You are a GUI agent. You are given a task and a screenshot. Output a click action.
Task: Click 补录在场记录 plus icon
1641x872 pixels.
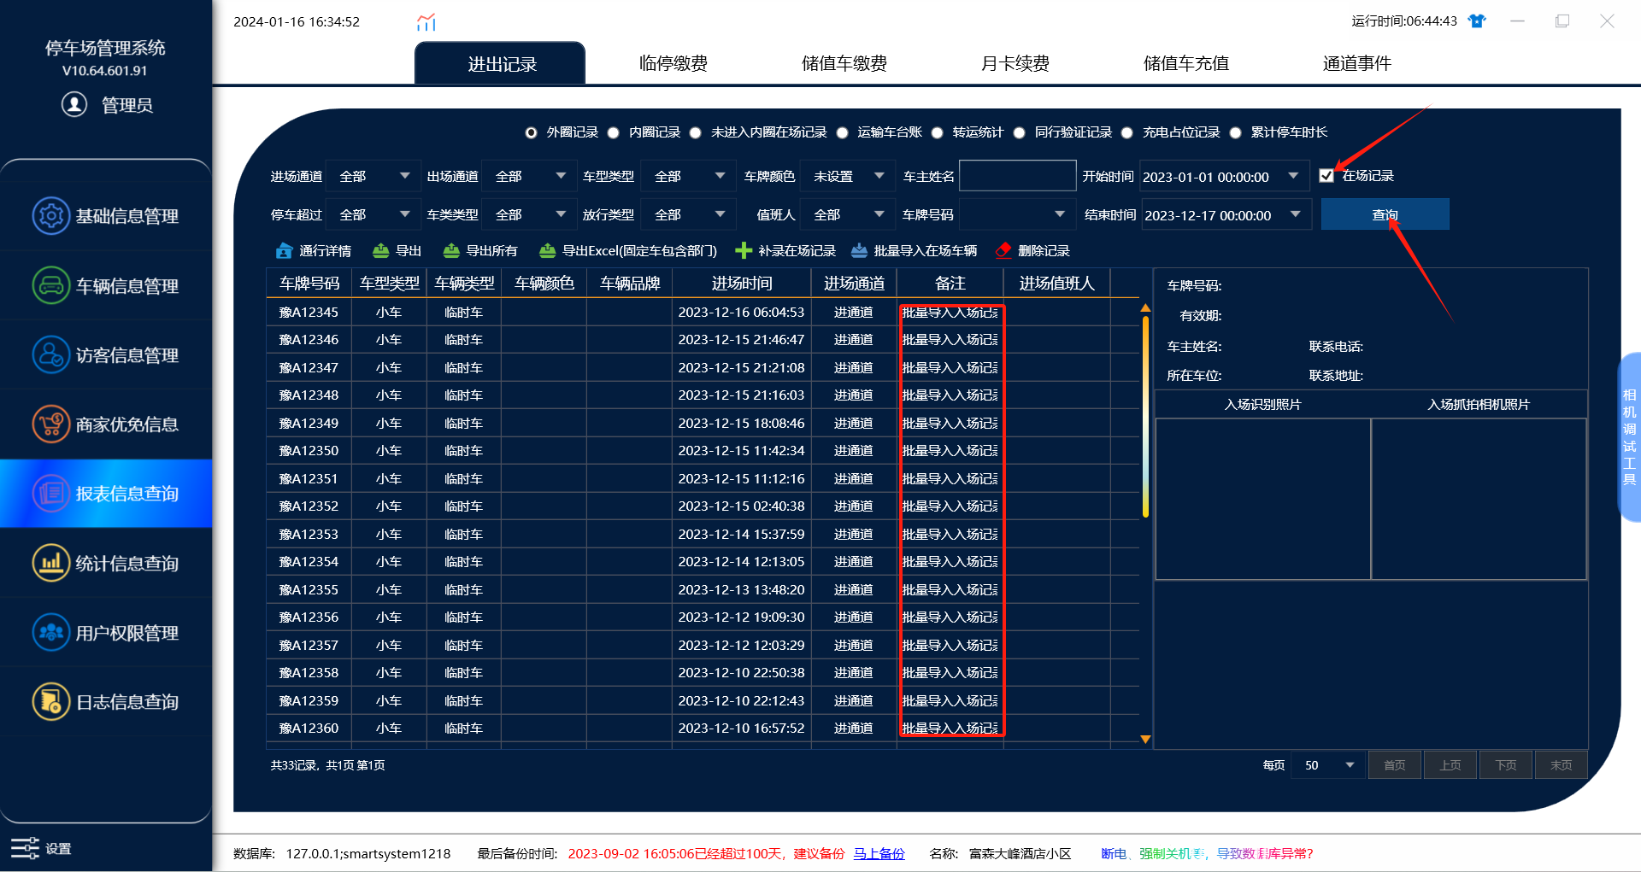click(744, 250)
